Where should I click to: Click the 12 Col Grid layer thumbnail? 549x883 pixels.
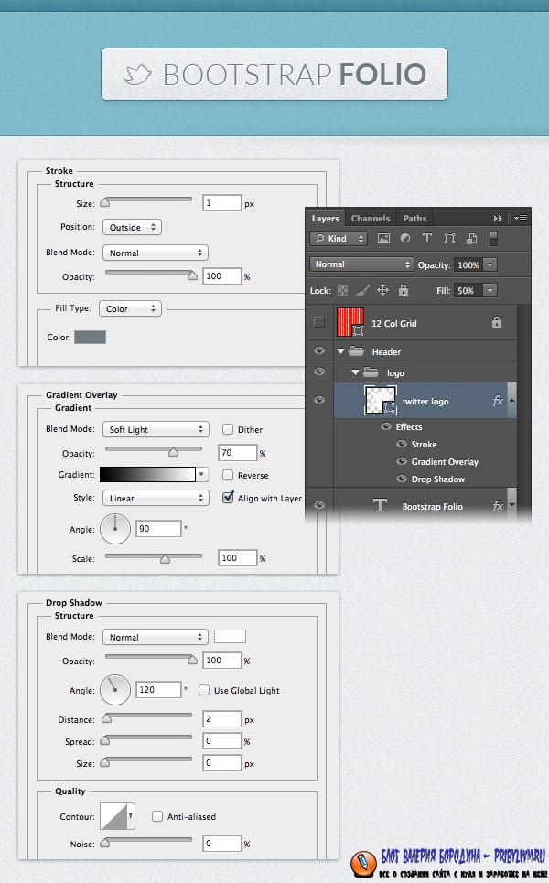tap(350, 321)
